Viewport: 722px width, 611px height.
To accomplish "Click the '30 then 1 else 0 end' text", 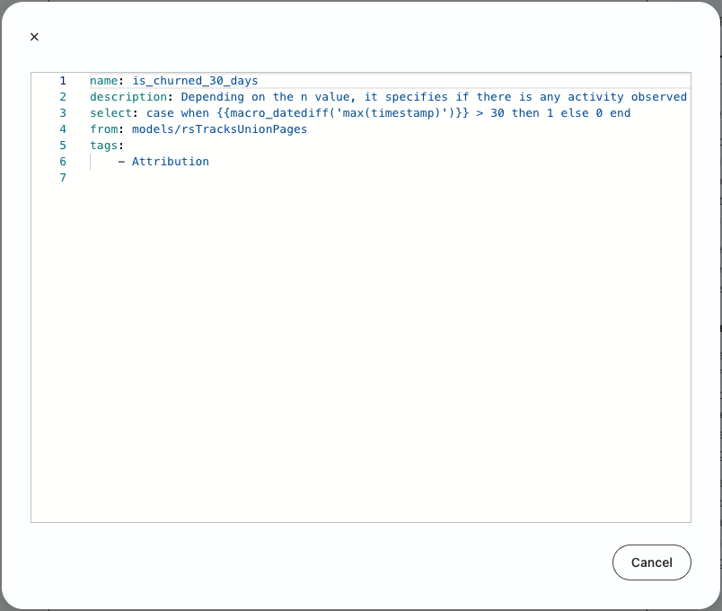I will point(560,113).
